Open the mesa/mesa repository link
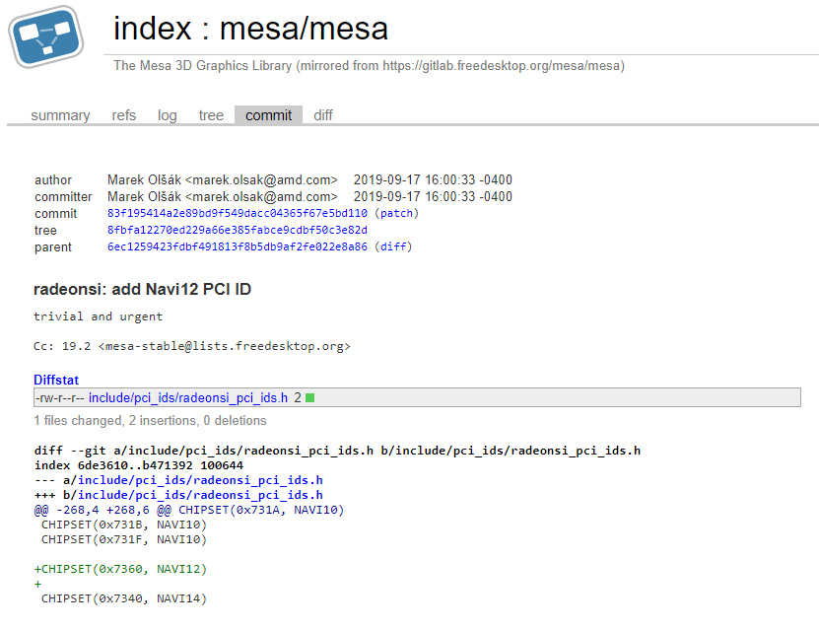This screenshot has width=819, height=630. (304, 29)
